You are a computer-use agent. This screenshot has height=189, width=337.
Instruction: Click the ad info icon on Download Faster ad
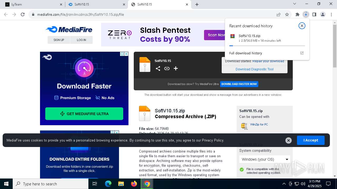click(122, 54)
